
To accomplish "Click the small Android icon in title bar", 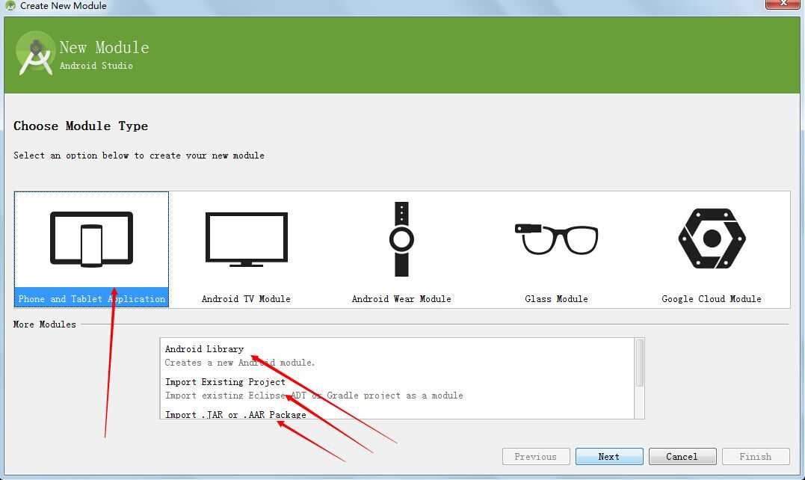I will [x=10, y=6].
